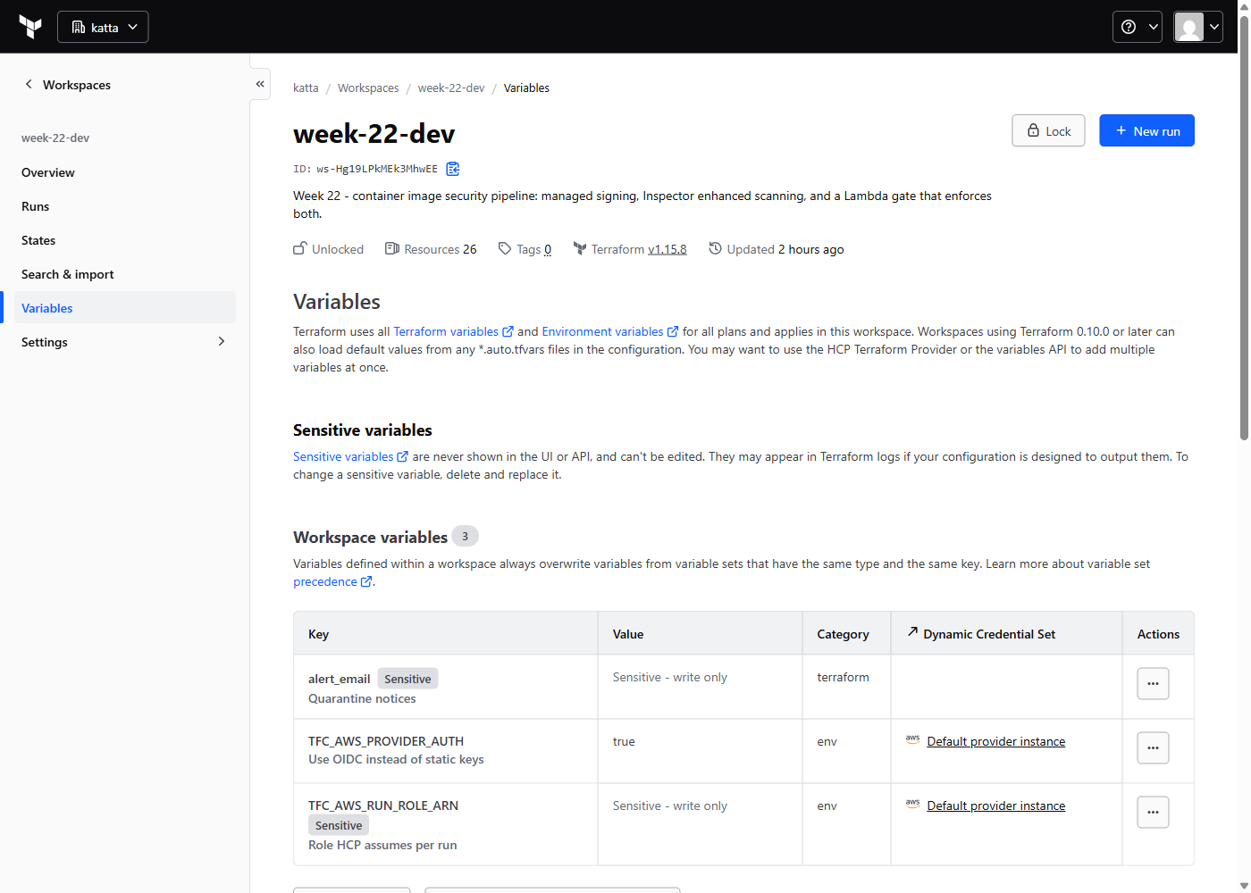The height and width of the screenshot is (893, 1251).
Task: Click the Resources 26 counter
Action: click(431, 249)
